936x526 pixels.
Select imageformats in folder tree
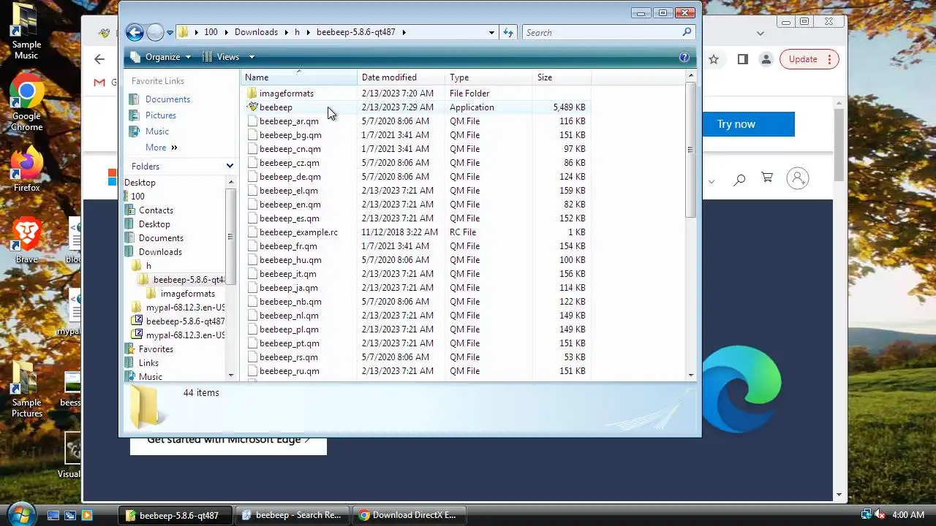(187, 294)
